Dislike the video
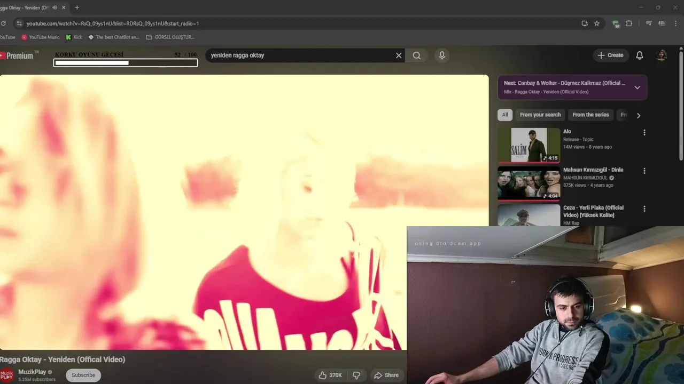This screenshot has height=384, width=684. (x=356, y=375)
